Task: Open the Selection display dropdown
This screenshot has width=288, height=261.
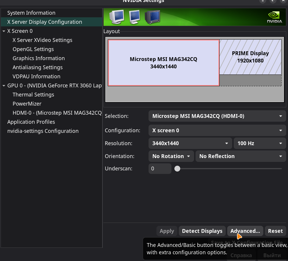Action: 217,116
